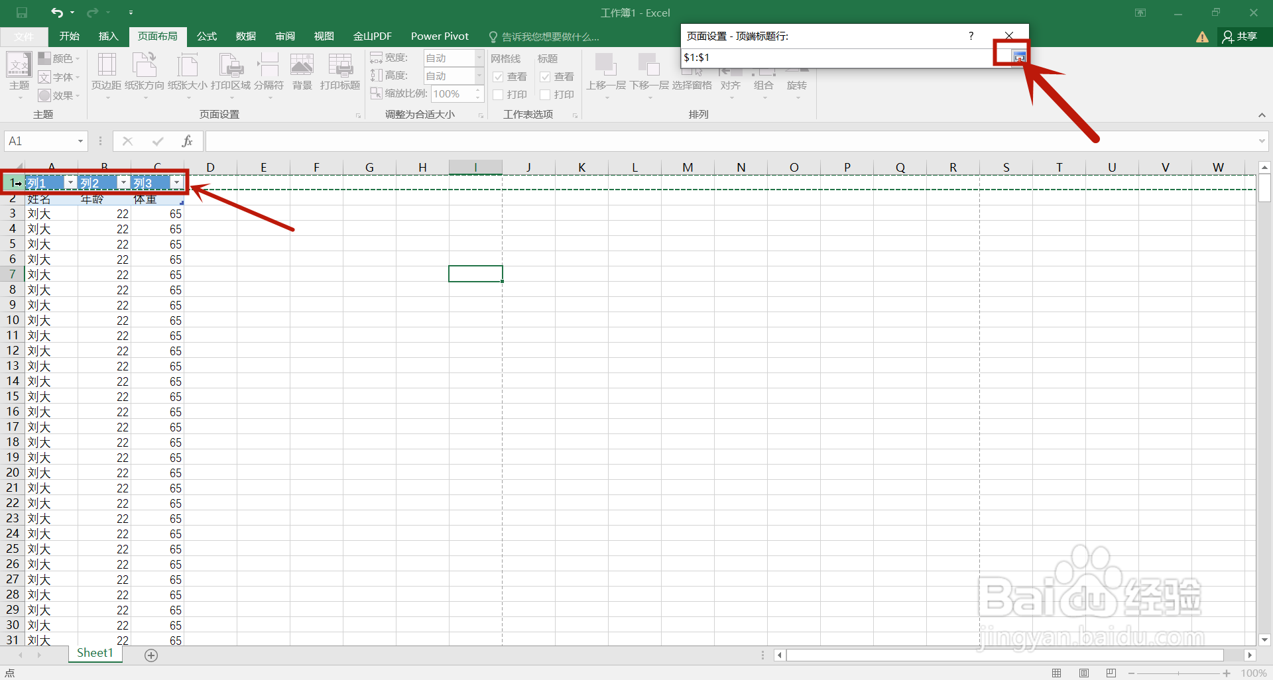Click the Share (共享) button
Screen dimensions: 1273x680
[1240, 36]
